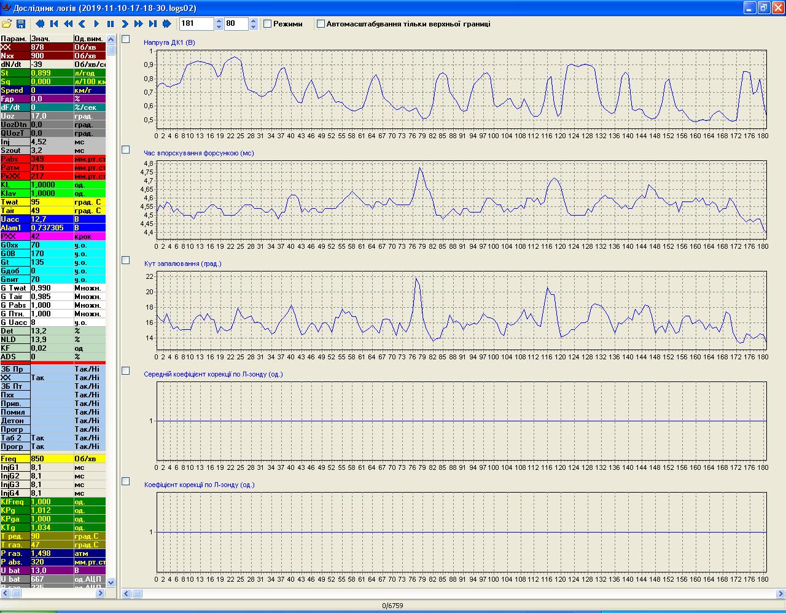Click the Кут запалювання (град.) chart title
The height and width of the screenshot is (613, 786).
[x=182, y=264]
